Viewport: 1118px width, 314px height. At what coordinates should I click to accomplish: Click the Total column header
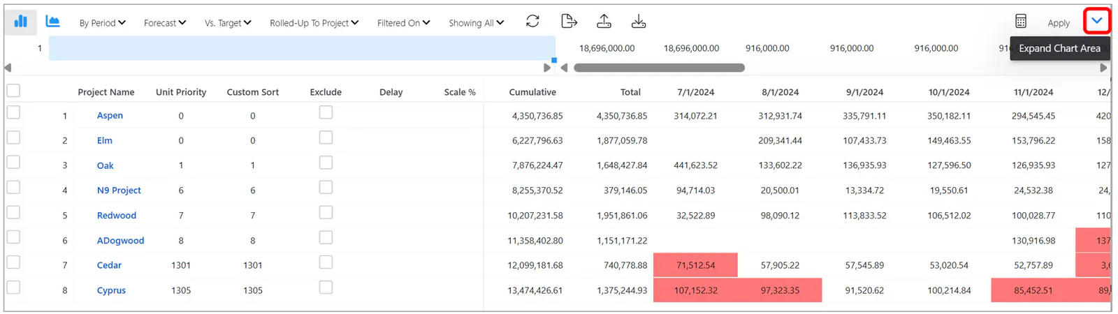tap(630, 92)
